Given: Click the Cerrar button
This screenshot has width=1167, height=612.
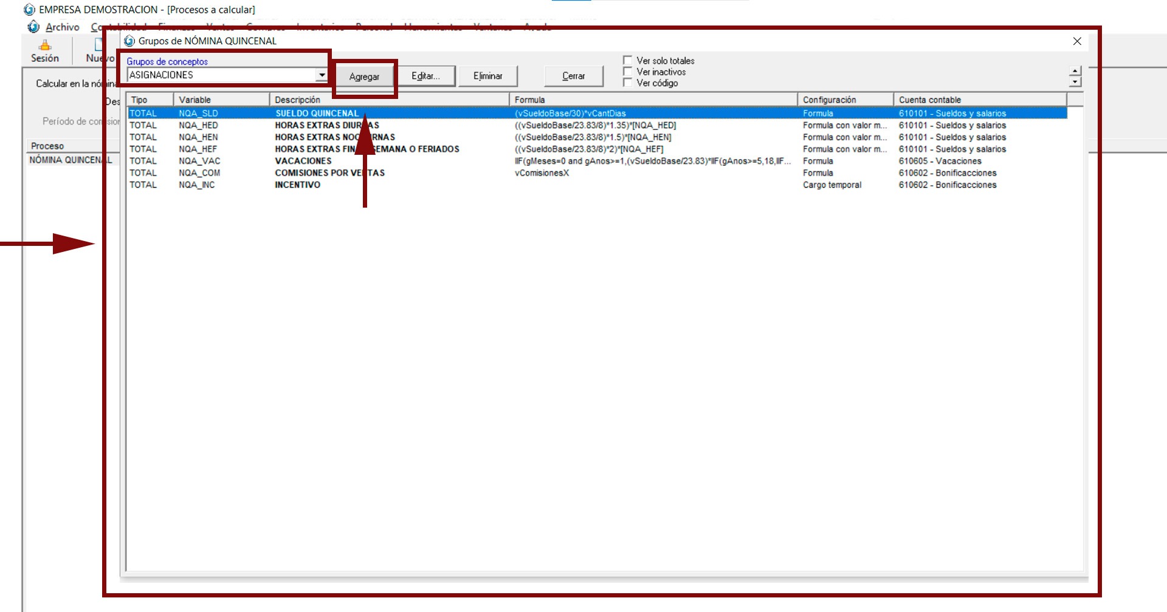Looking at the screenshot, I should click(x=573, y=76).
